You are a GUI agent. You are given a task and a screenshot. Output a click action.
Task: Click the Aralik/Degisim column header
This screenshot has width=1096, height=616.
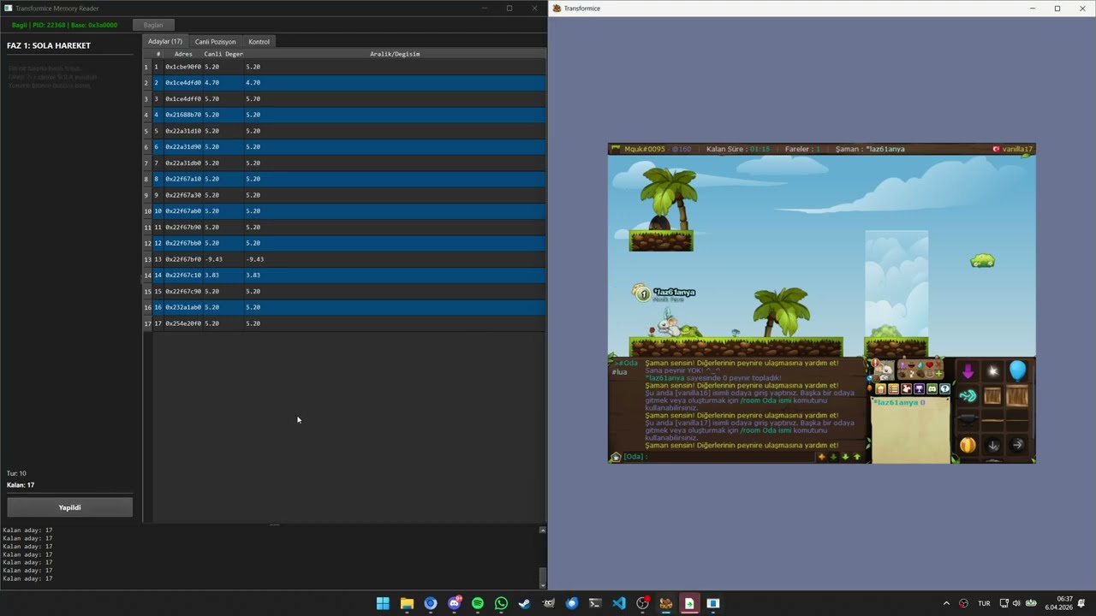pyautogui.click(x=395, y=54)
